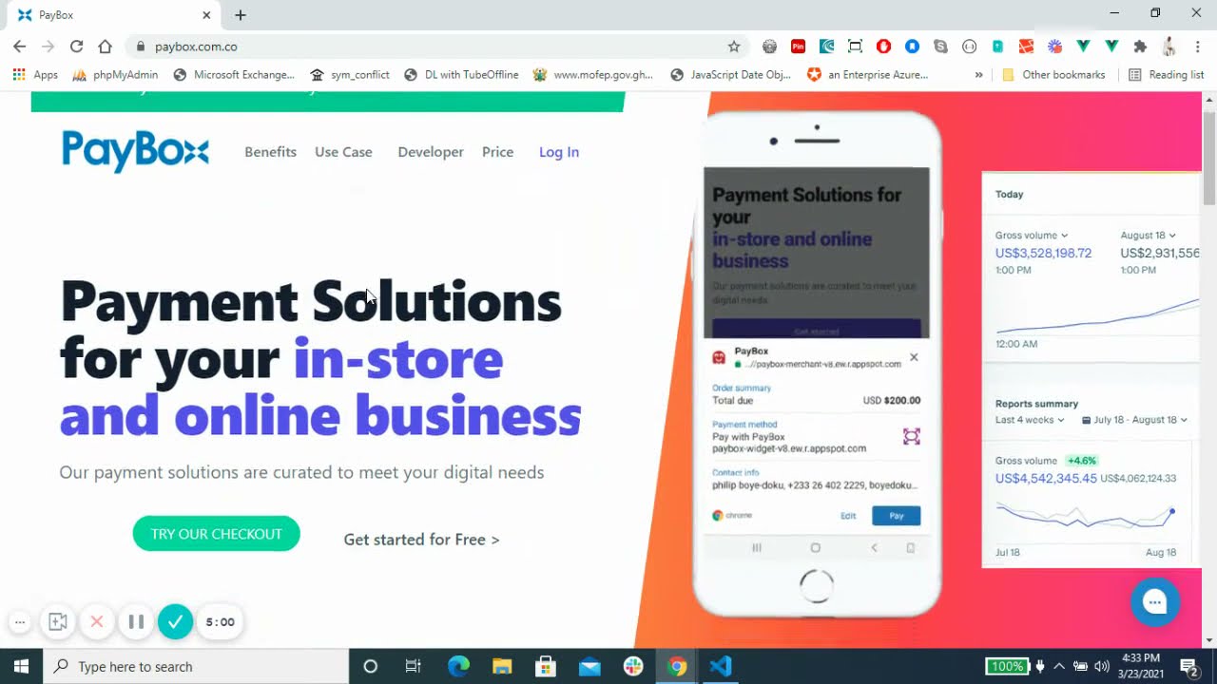Screen dimensions: 1217x684
Task: Click the US$4,542,345.45 reports value
Action: 1046,479
